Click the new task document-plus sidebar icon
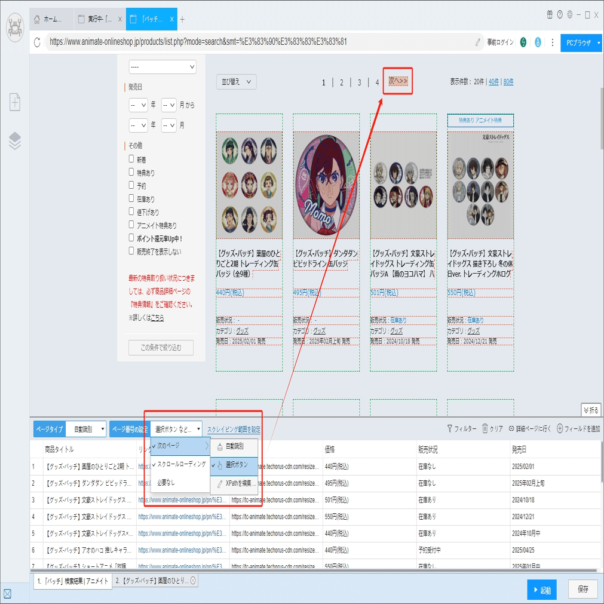 (x=15, y=102)
